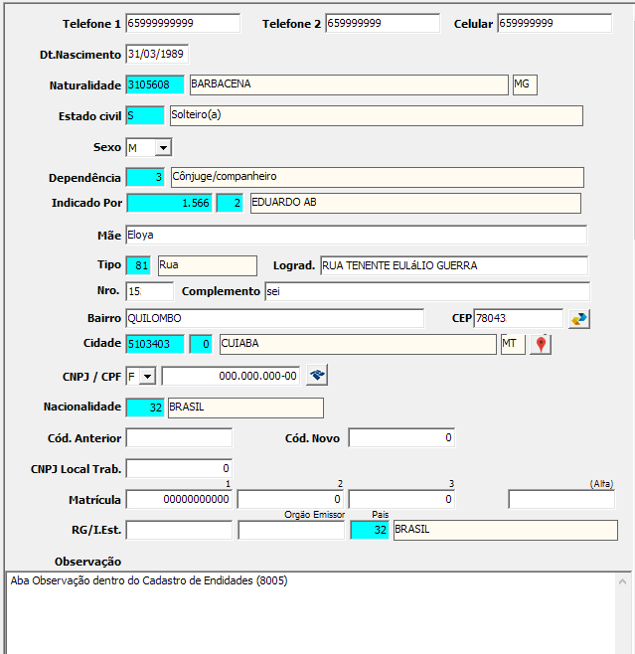This screenshot has height=654, width=635.
Task: Click the MG state field
Action: click(x=525, y=84)
